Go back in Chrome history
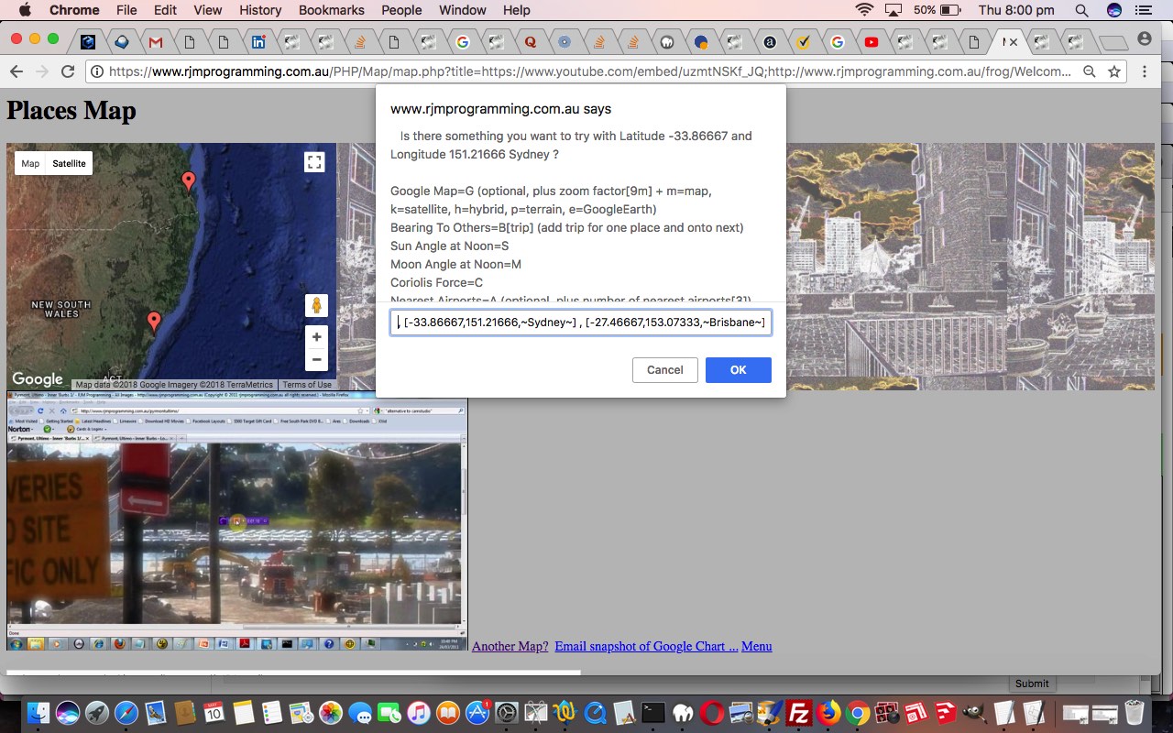Image resolution: width=1173 pixels, height=733 pixels. (16, 71)
